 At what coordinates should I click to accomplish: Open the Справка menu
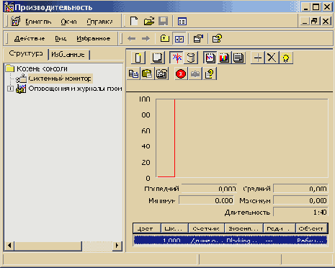(x=99, y=22)
